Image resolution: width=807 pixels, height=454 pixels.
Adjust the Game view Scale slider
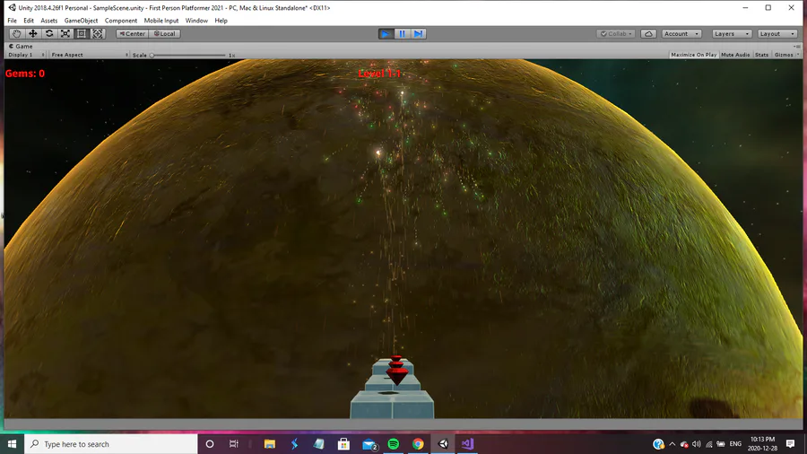click(188, 55)
